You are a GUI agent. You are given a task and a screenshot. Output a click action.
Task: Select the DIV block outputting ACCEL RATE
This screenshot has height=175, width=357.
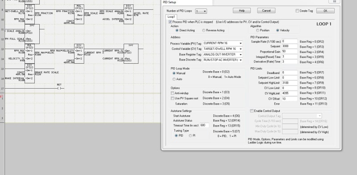pos(129,14)
